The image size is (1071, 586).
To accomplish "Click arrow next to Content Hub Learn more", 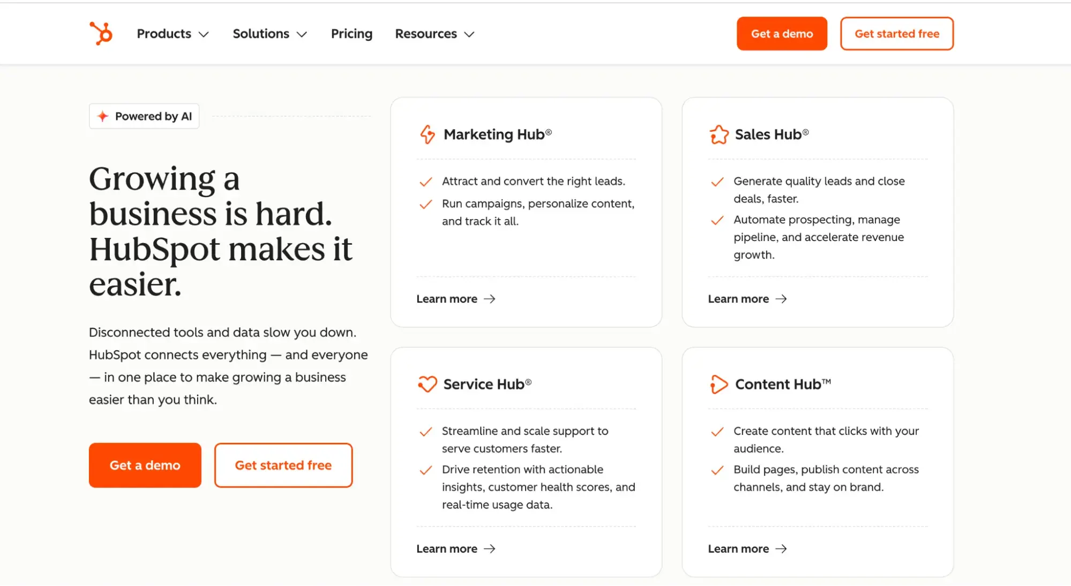I will 781,549.
